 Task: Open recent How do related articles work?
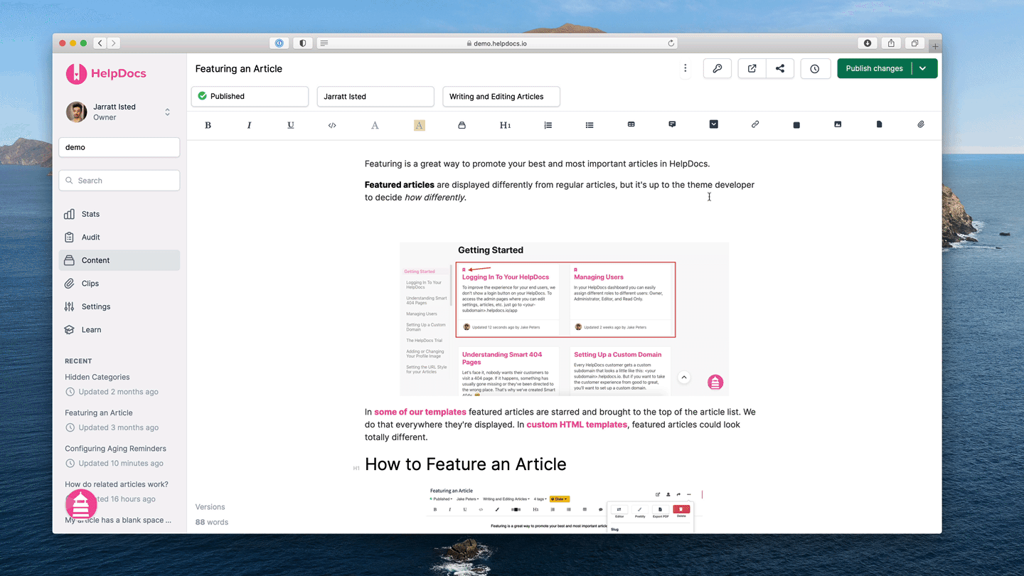(x=117, y=484)
